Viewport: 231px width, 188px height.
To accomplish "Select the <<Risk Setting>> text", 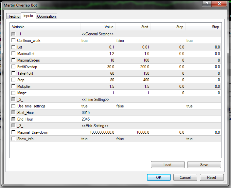I will pos(95,126).
